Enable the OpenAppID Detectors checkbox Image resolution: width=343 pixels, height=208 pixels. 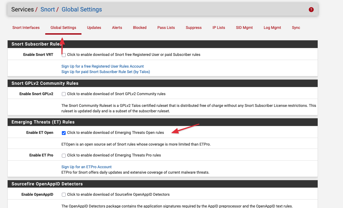(x=64, y=195)
